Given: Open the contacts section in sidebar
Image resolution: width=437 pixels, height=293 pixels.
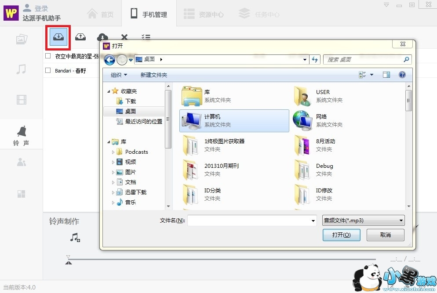Looking at the screenshot, I should point(22,162).
